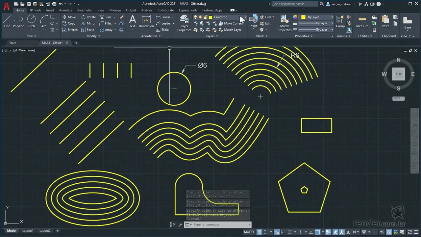
Task: Click the Trim tool
Action: click(x=105, y=17)
